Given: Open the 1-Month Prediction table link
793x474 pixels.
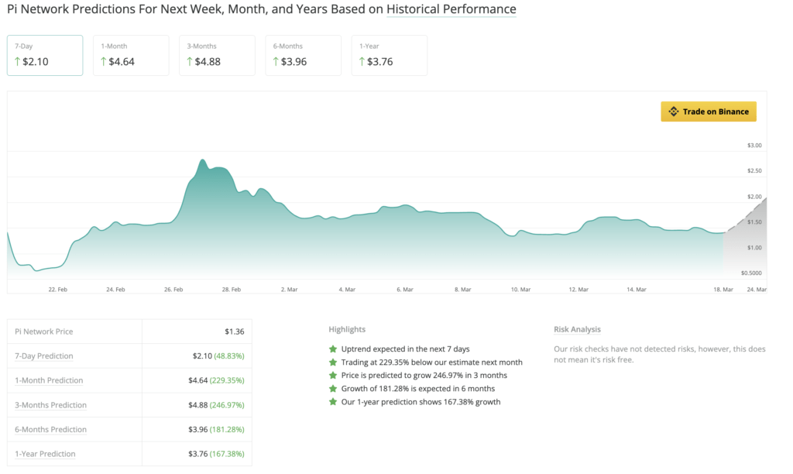Looking at the screenshot, I should pos(49,380).
